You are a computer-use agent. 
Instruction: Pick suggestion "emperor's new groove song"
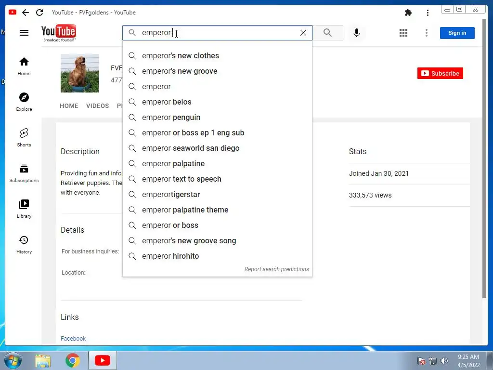217,241
